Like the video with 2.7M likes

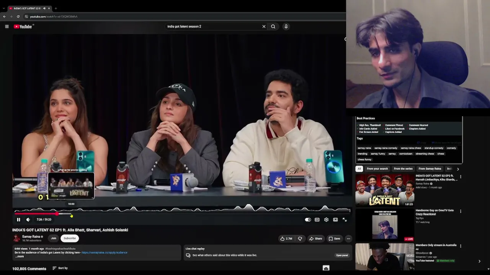coord(286,239)
